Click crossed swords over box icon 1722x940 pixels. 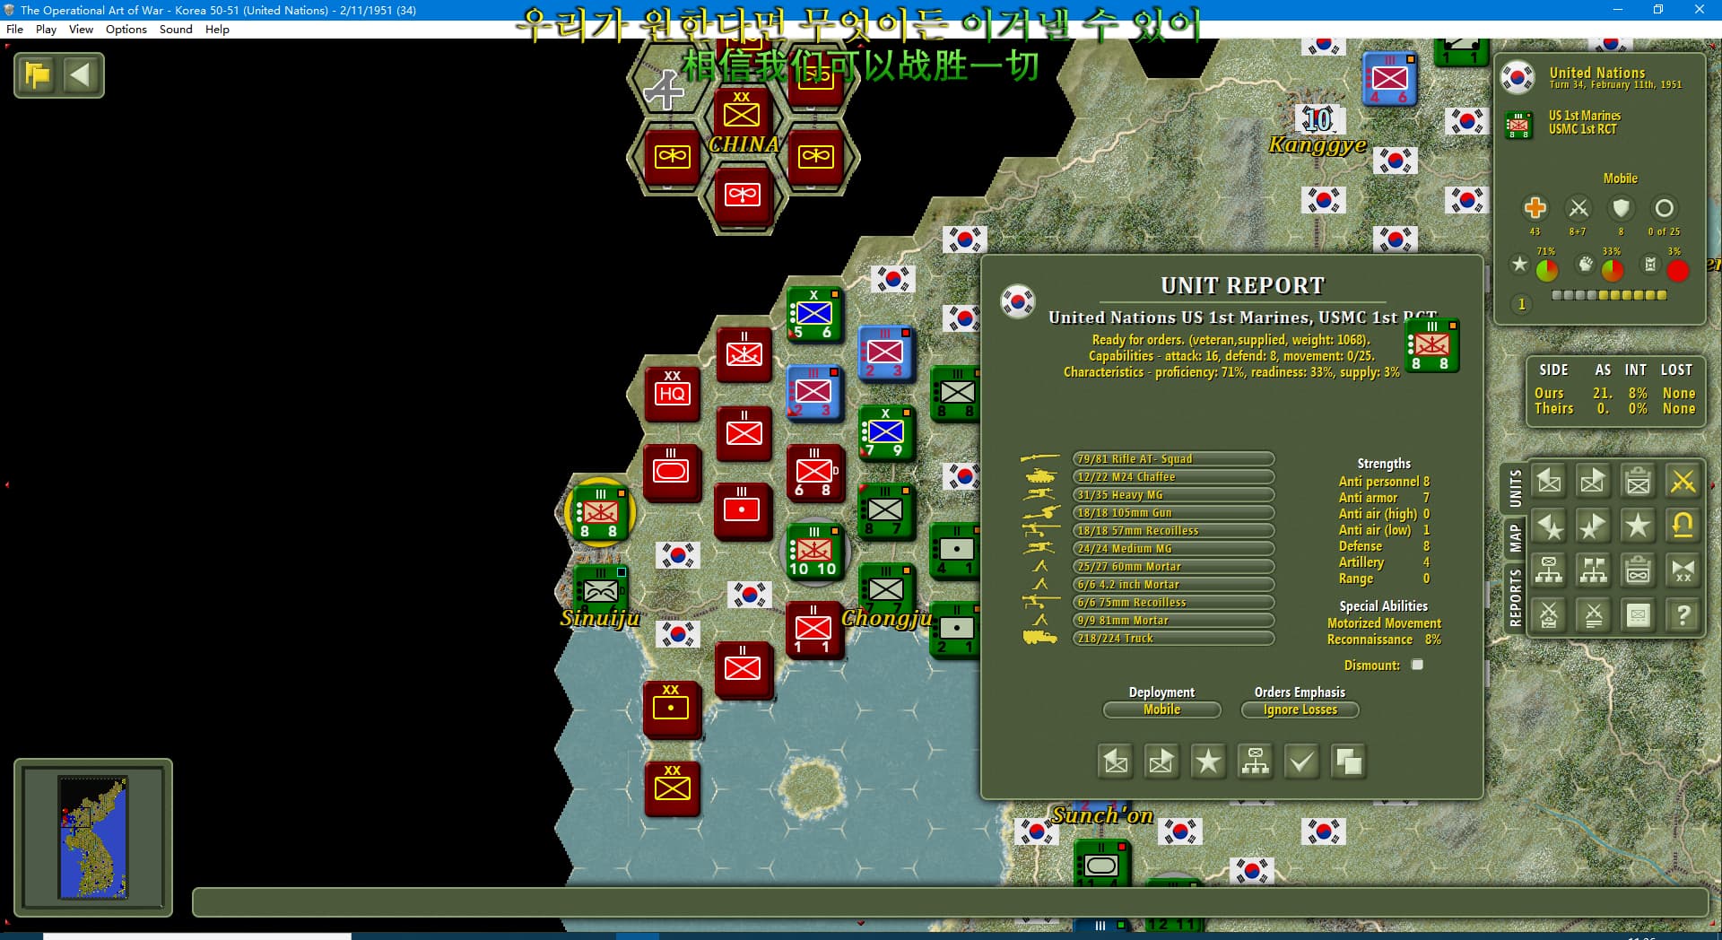[x=1549, y=615]
